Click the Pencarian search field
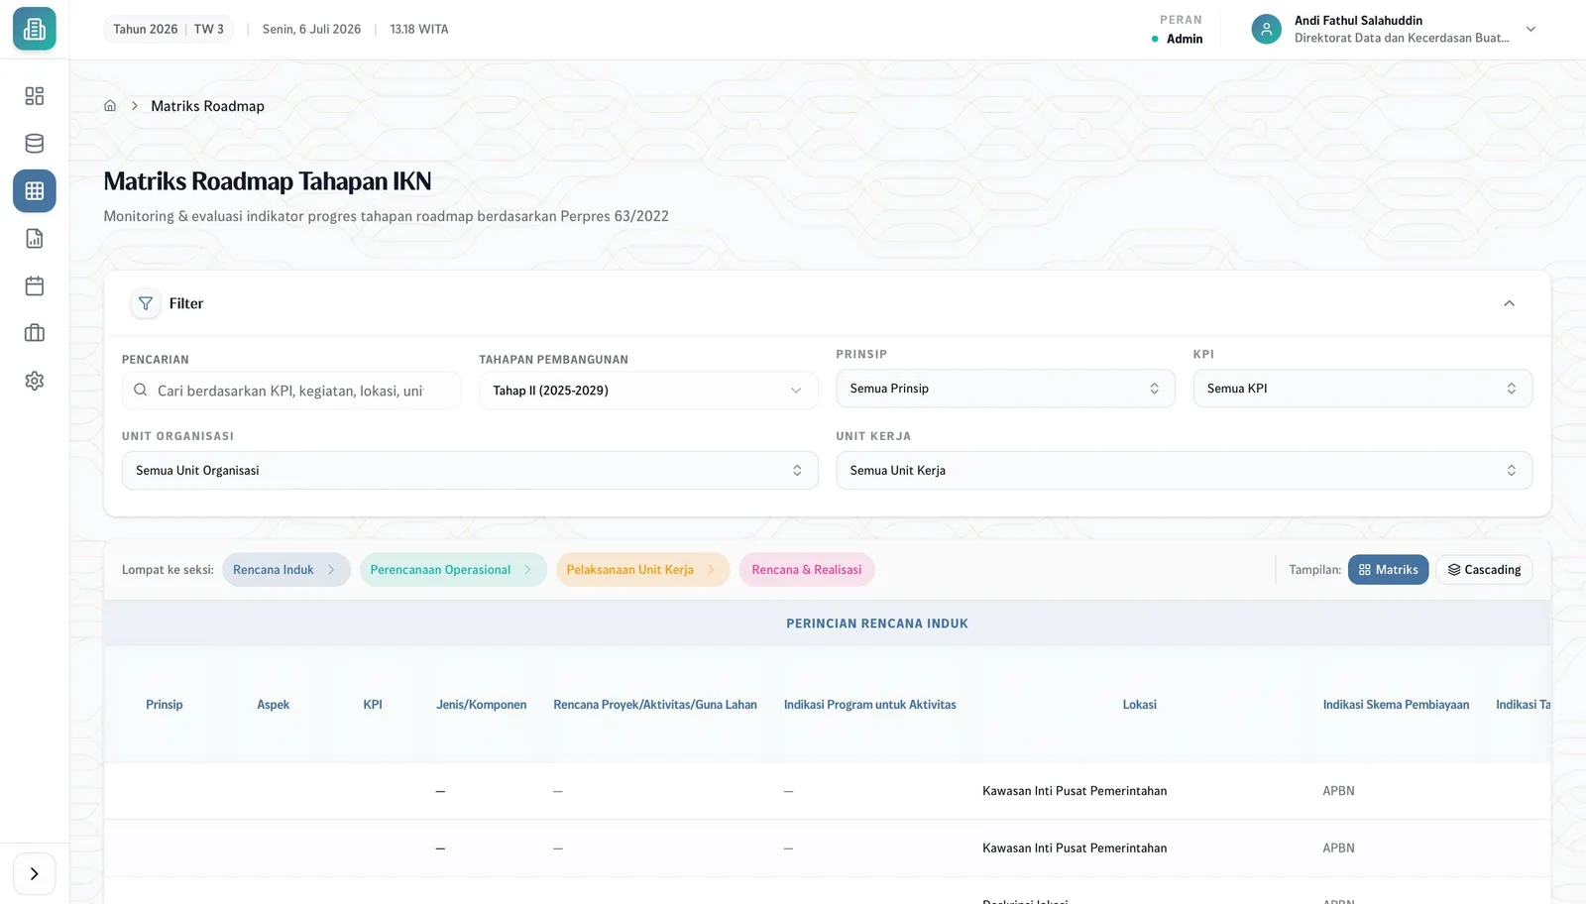 pyautogui.click(x=291, y=391)
